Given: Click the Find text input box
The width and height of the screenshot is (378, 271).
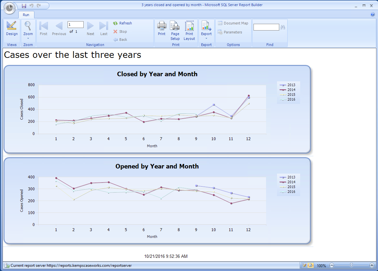Looking at the screenshot, I should point(266,27).
